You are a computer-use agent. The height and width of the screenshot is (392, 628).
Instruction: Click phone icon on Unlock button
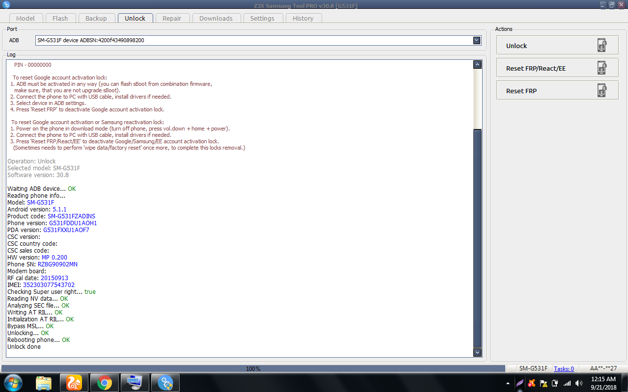coord(602,45)
